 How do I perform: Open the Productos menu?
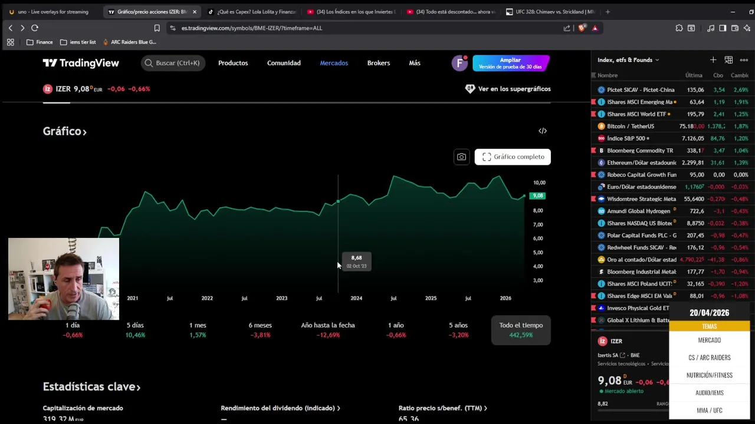[x=233, y=63]
